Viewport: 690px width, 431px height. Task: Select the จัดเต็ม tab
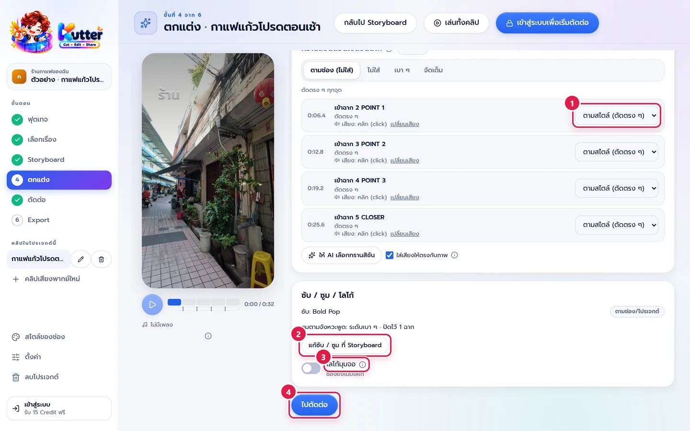pos(433,70)
